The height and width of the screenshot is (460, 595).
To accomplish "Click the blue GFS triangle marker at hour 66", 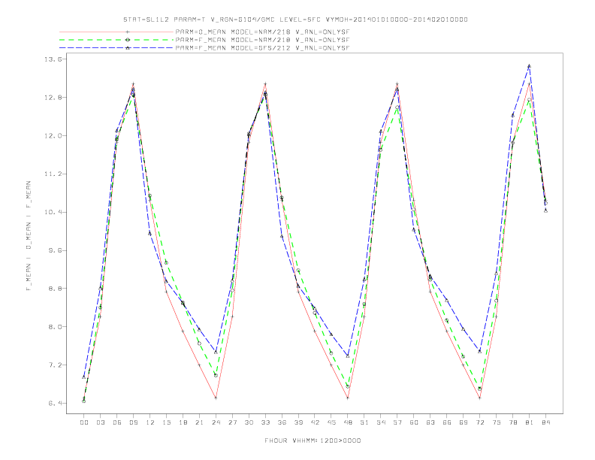I will 447,300.
